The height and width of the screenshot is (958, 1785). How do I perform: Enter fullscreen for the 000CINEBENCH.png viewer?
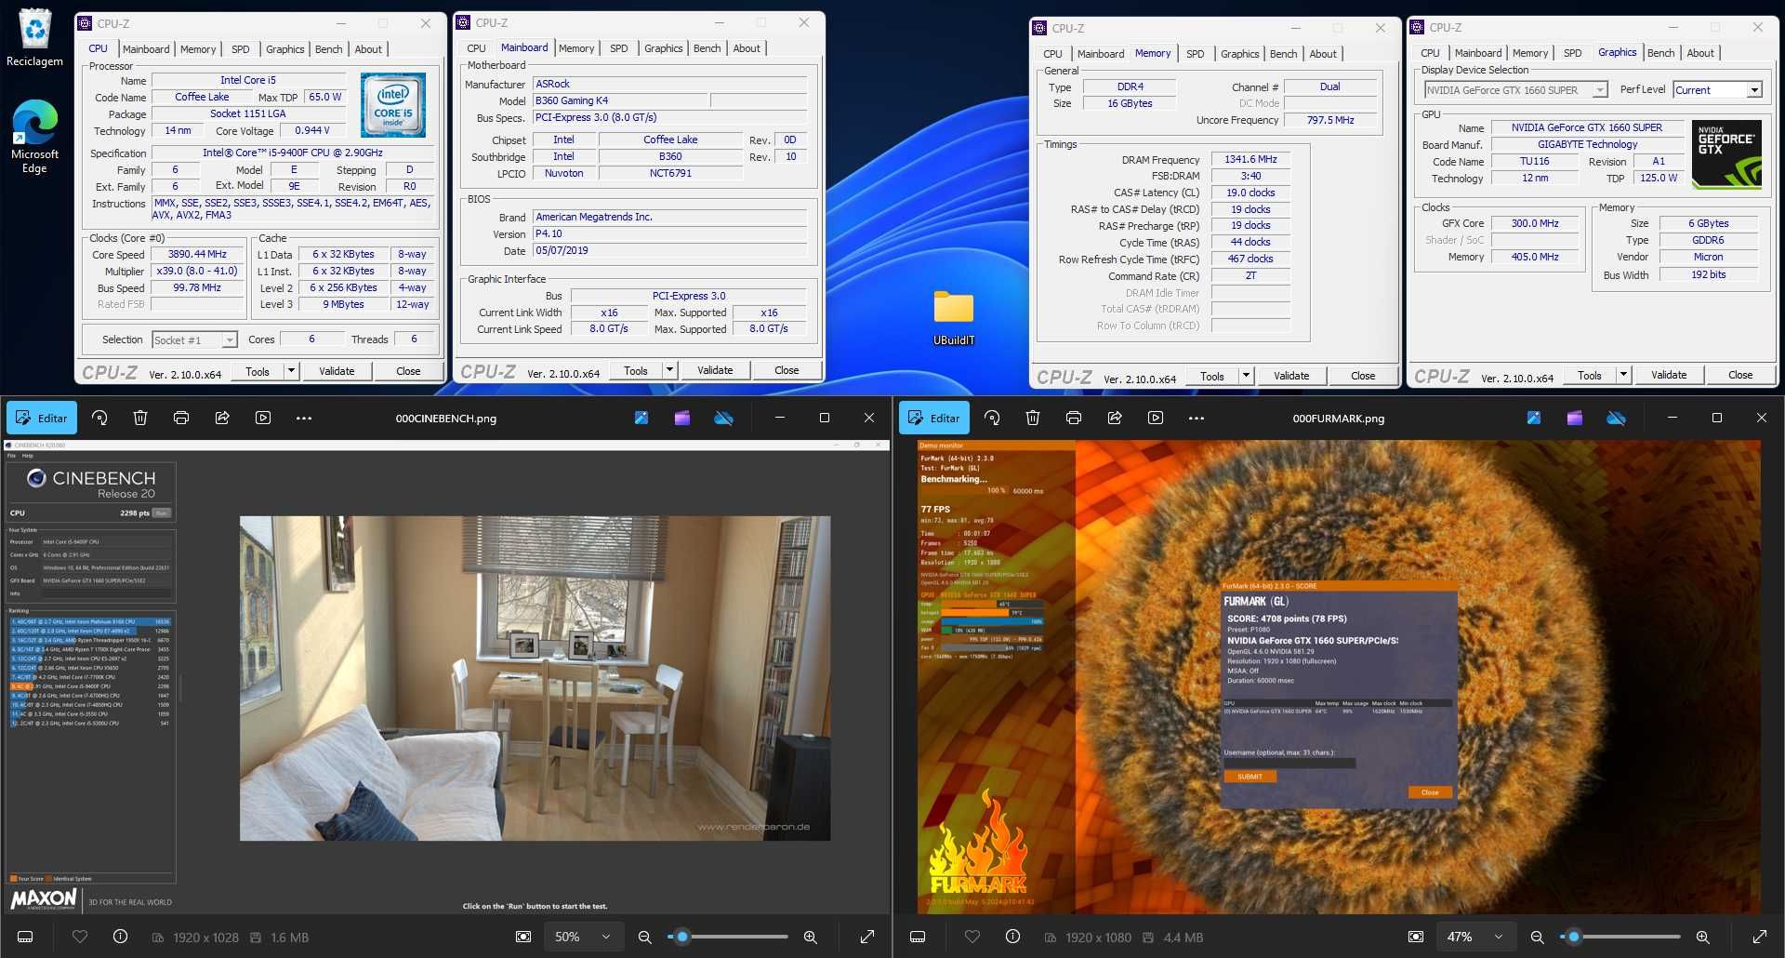[x=867, y=937]
